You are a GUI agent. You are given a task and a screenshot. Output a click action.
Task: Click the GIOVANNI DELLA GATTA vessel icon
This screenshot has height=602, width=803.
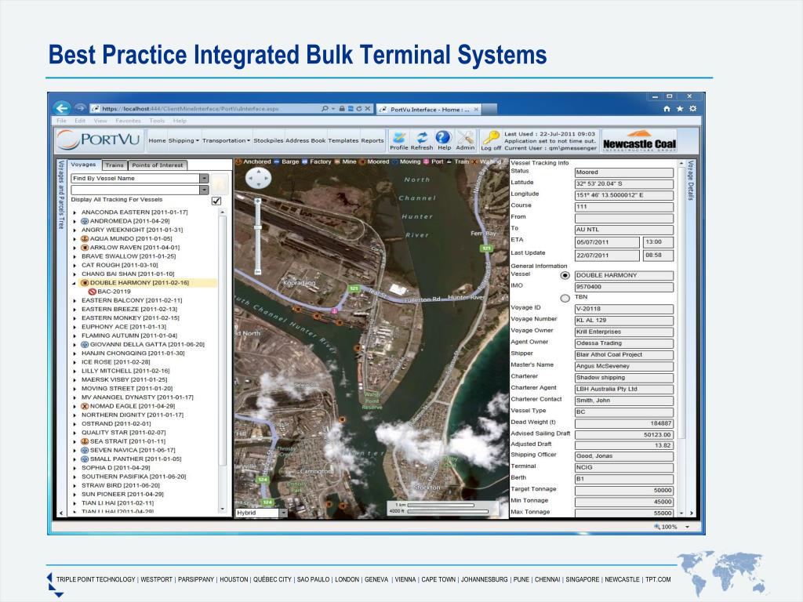pos(85,345)
